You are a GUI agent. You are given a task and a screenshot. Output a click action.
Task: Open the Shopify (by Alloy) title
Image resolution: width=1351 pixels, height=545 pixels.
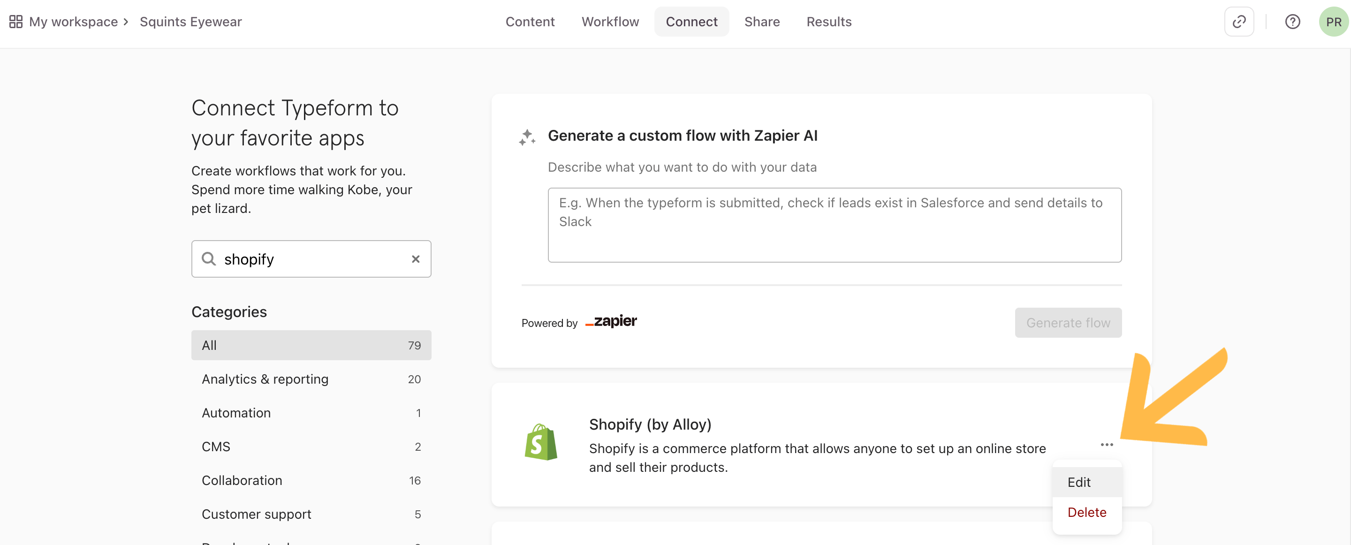pos(650,424)
